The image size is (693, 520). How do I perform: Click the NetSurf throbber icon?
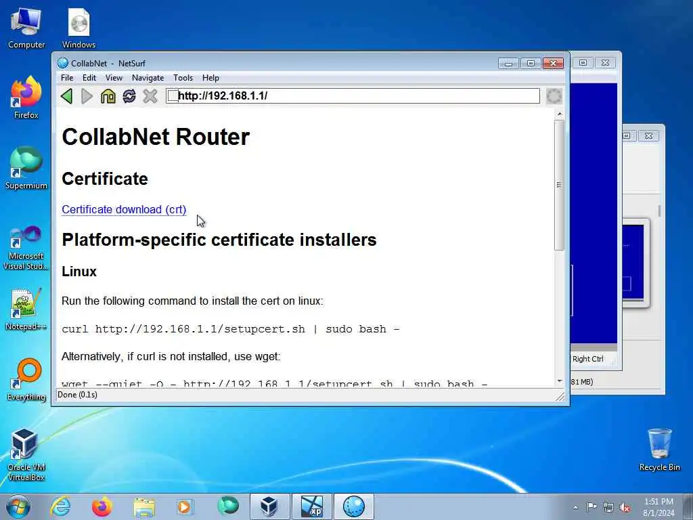click(554, 96)
